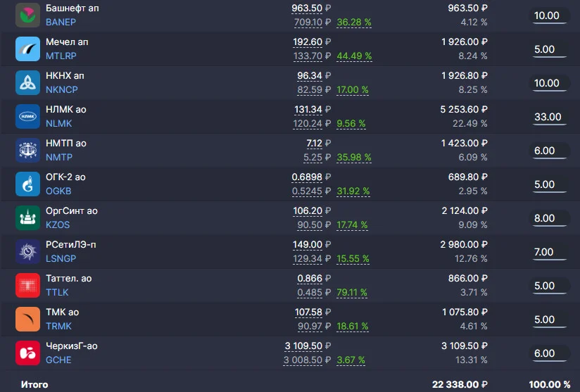
Task: Open the GCHE ticker link
Action: pyautogui.click(x=58, y=360)
